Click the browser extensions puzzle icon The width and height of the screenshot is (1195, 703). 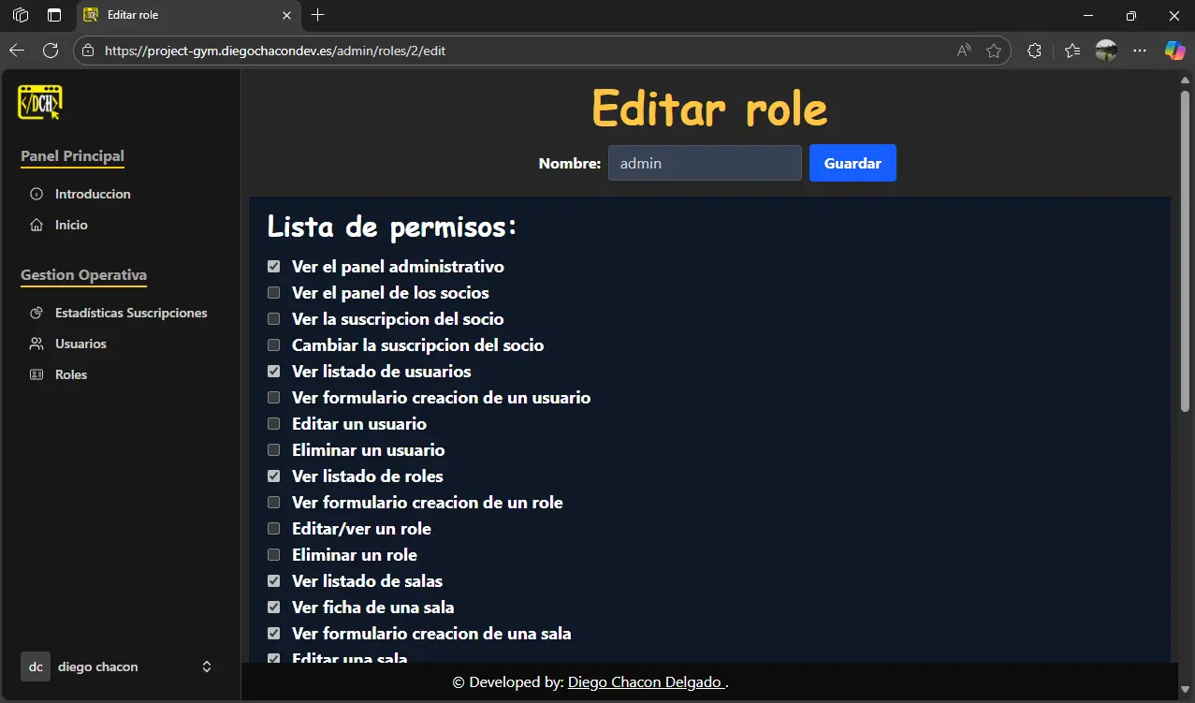click(1033, 51)
